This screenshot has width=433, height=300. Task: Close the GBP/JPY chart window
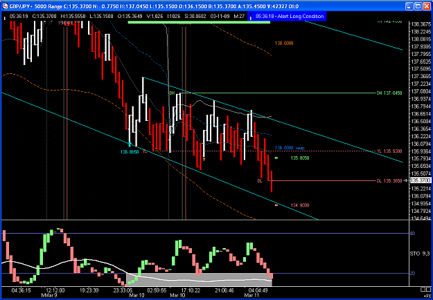pos(426,6)
